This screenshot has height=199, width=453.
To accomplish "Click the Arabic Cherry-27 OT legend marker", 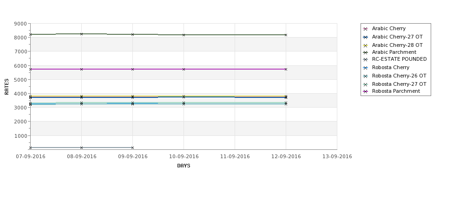I will pos(366,37).
